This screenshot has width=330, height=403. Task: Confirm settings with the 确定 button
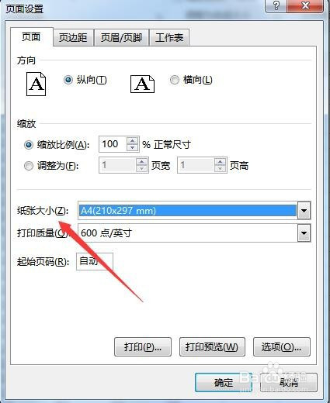[224, 382]
